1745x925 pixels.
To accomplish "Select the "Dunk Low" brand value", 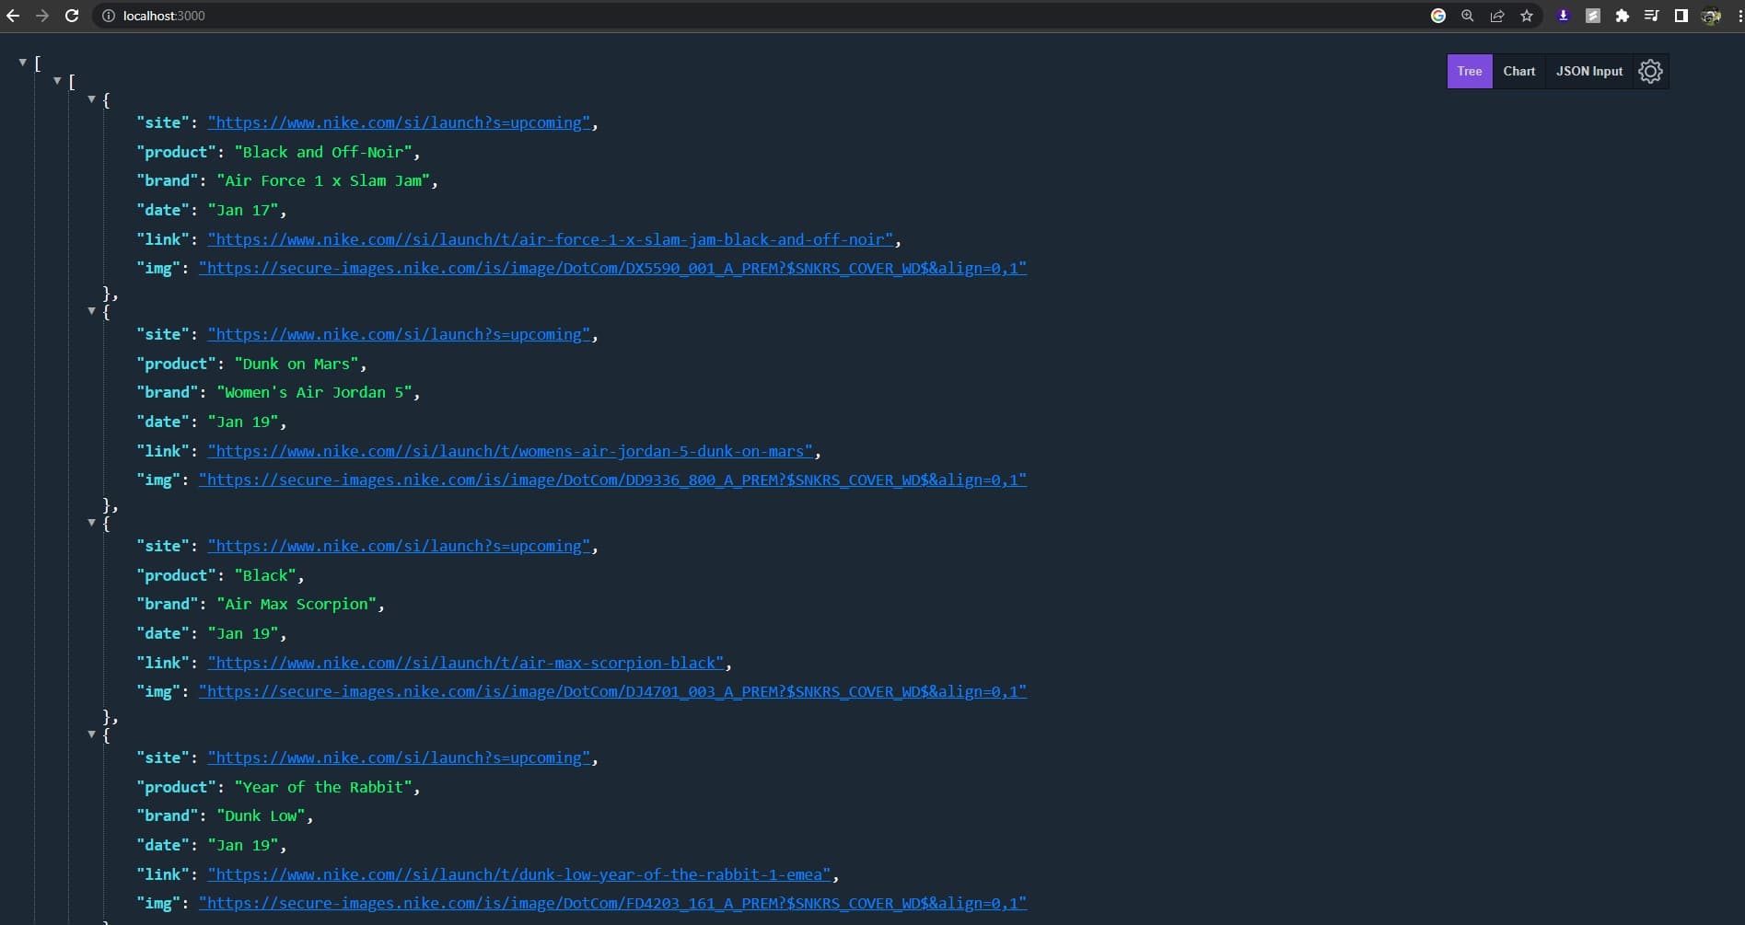I will pos(261,815).
